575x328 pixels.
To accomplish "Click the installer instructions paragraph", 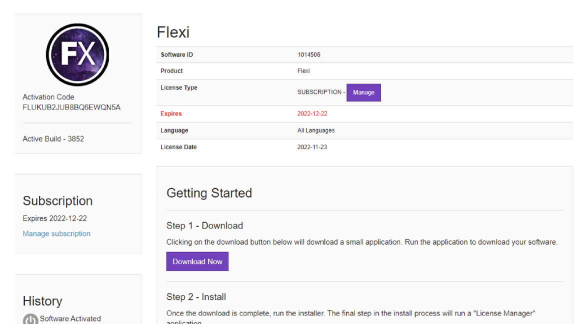I will (350, 317).
